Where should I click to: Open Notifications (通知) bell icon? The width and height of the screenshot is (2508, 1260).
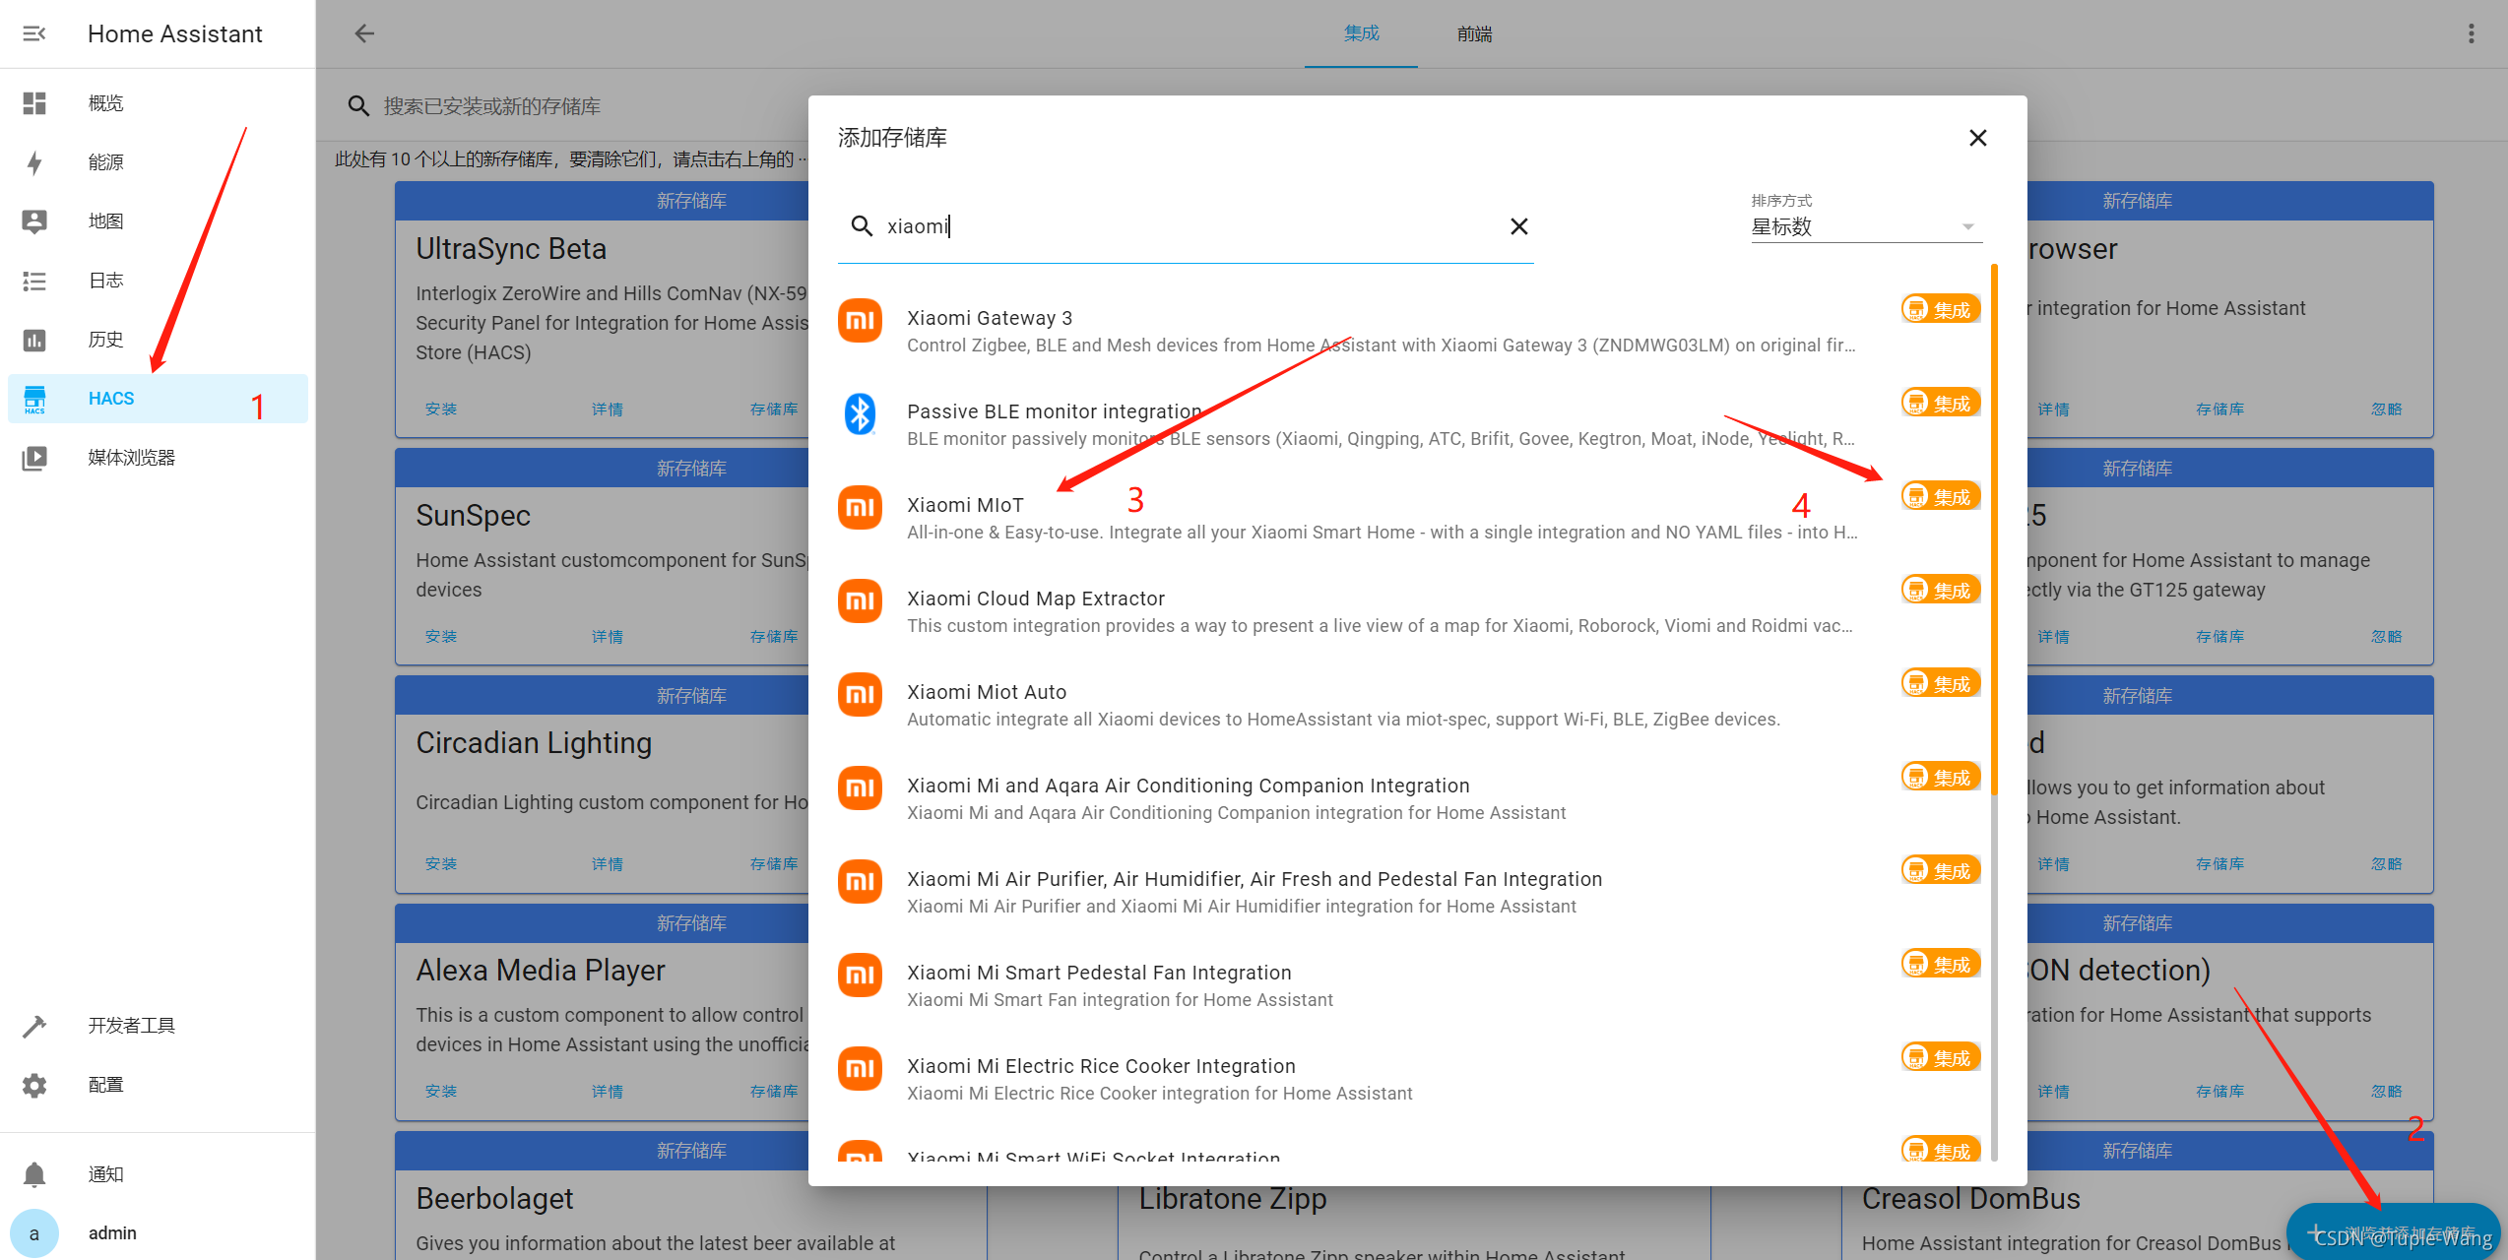click(34, 1174)
